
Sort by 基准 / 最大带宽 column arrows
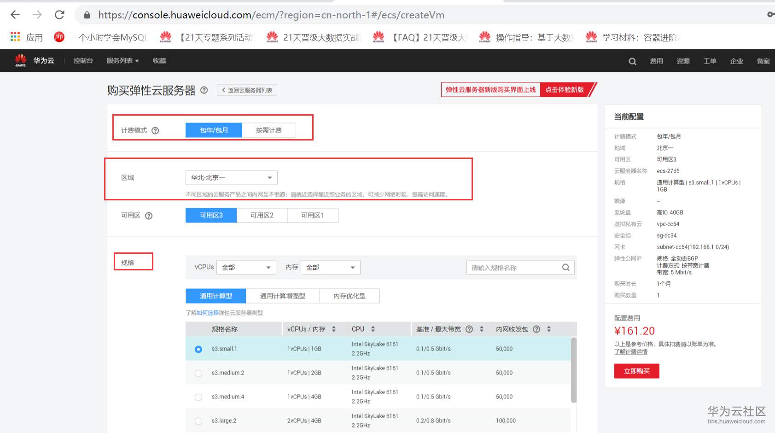(x=482, y=329)
